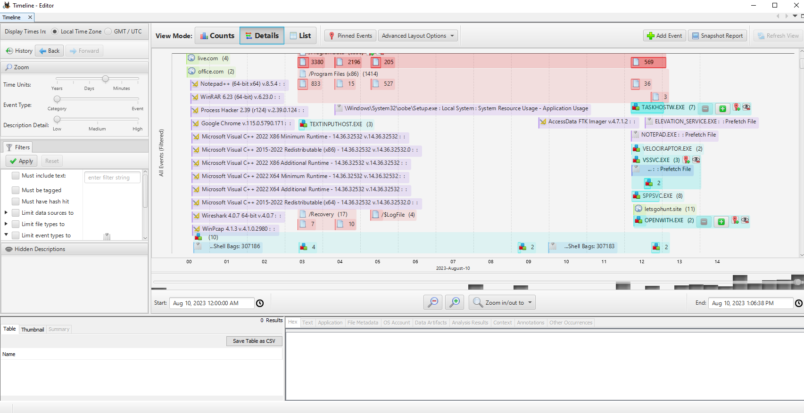Open the Table results tab

tap(9, 329)
